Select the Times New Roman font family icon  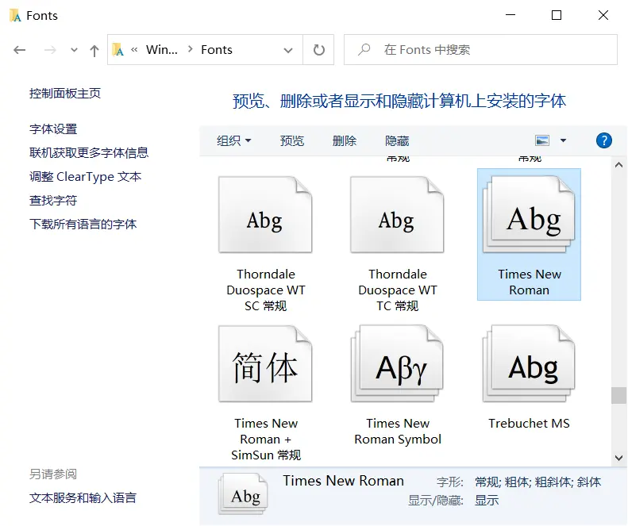(x=529, y=214)
